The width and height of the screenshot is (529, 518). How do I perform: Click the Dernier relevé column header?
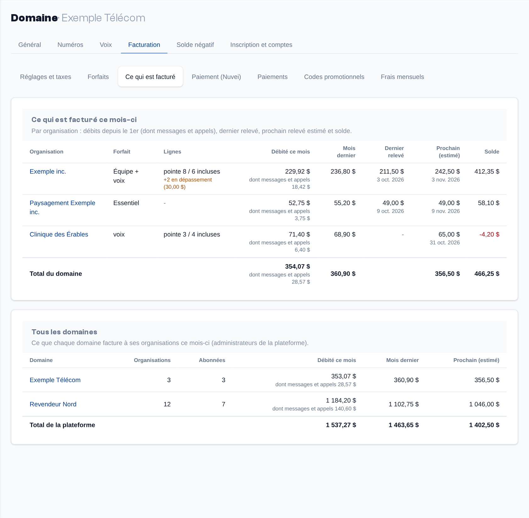coord(394,152)
